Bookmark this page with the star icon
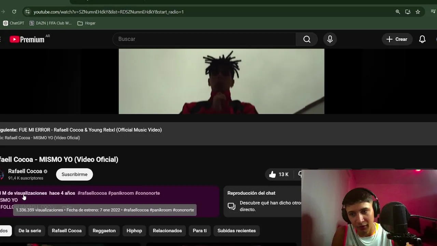This screenshot has width=437, height=246. (418, 12)
